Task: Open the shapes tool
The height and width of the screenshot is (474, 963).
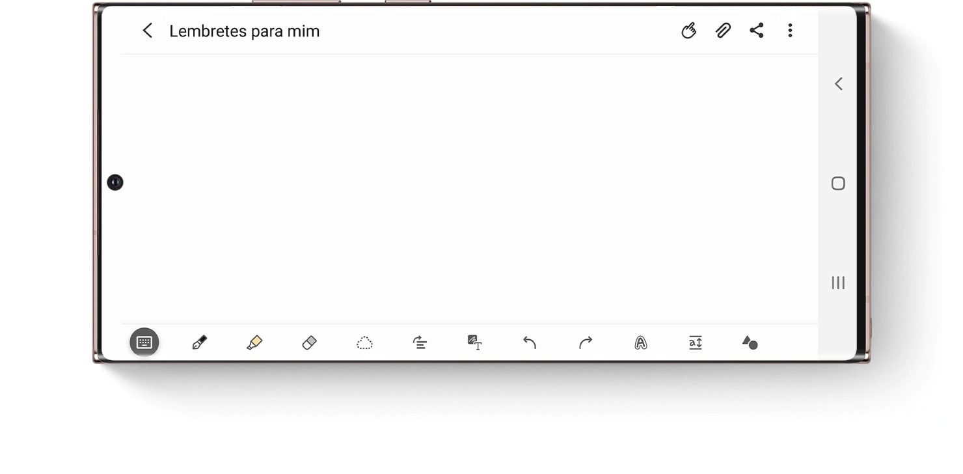Action: click(x=750, y=342)
